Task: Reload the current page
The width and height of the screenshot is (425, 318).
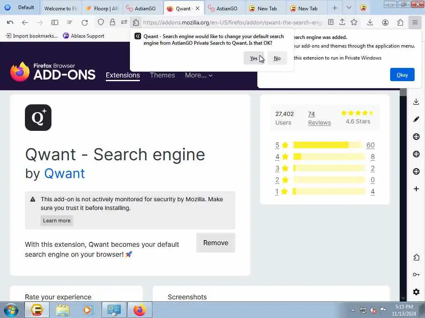Action: pos(85,22)
